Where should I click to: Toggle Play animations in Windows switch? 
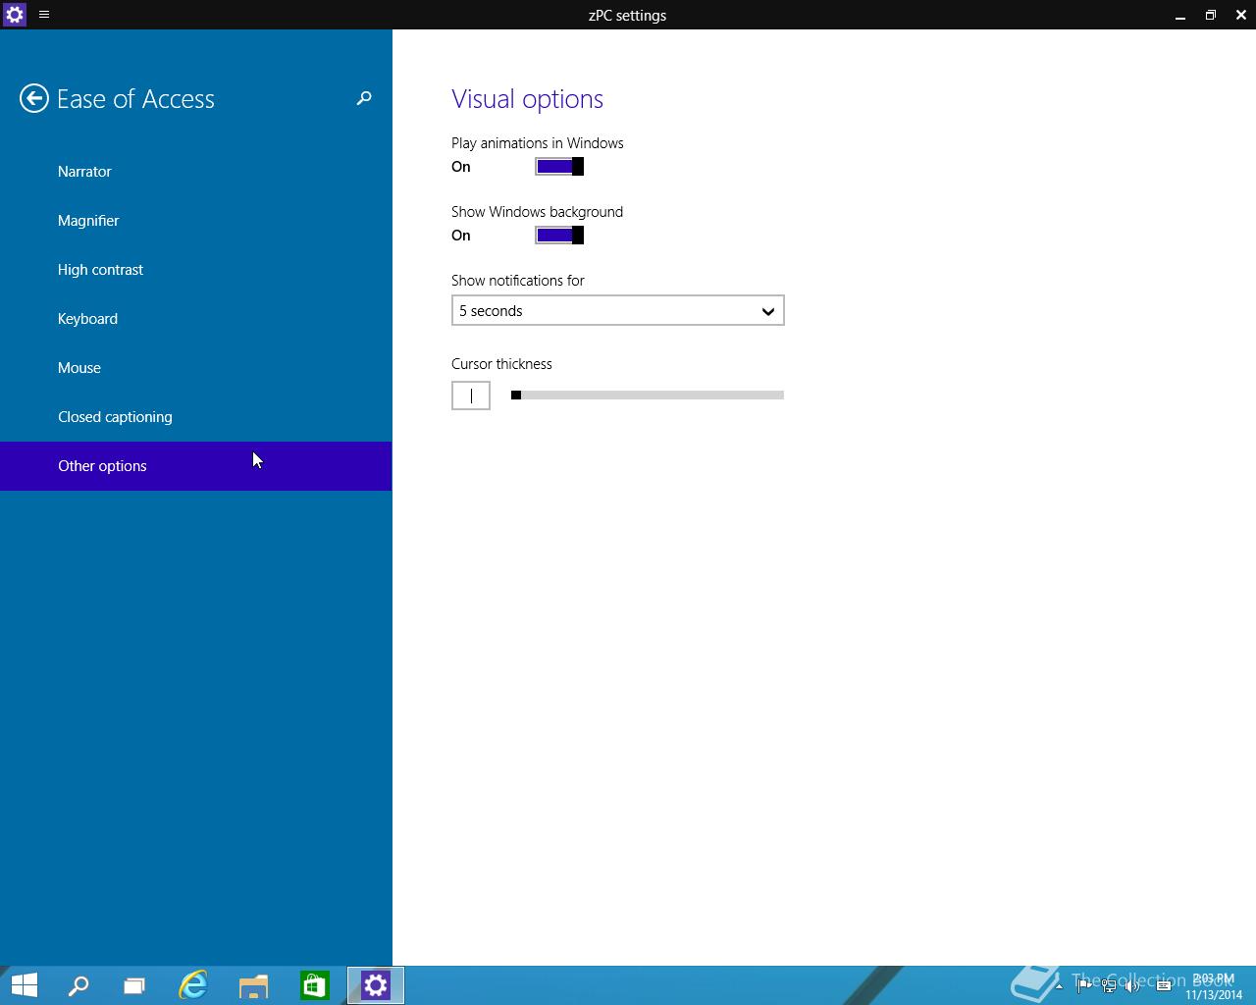(559, 167)
